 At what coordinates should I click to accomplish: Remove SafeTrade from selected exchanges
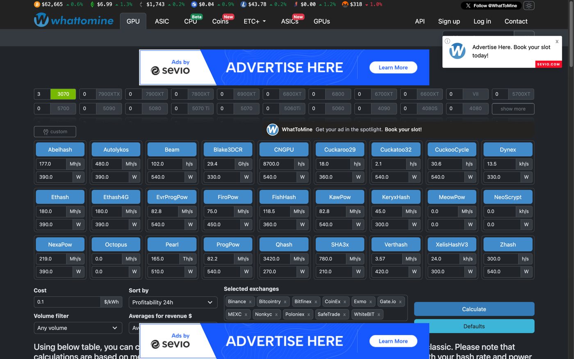point(344,315)
